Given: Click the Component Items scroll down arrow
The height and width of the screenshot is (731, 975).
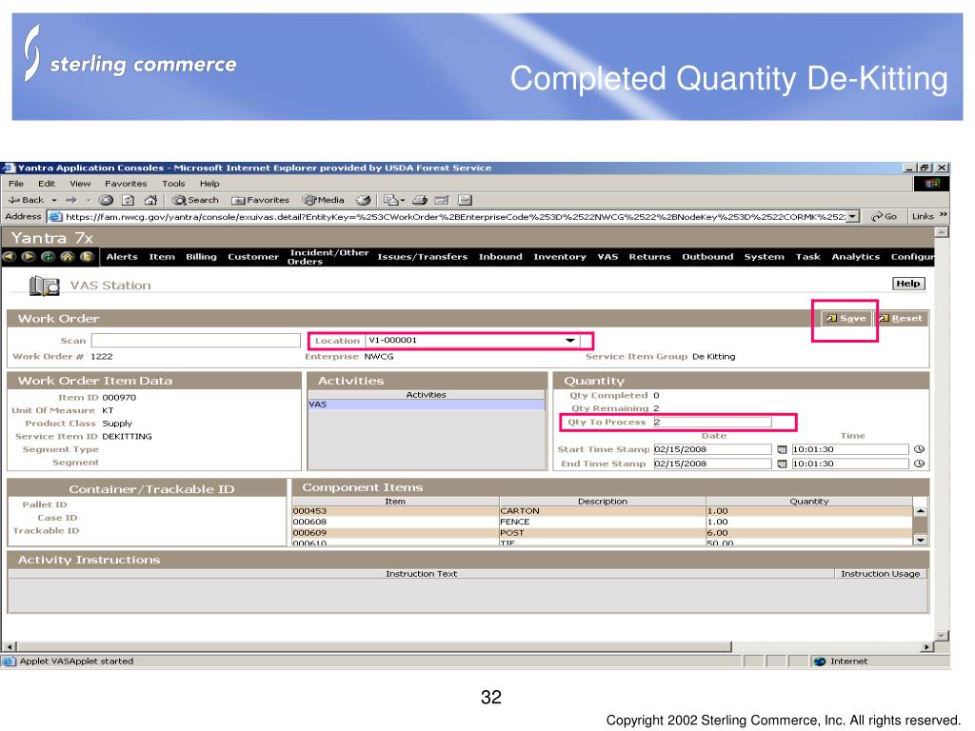Looking at the screenshot, I should point(921,541).
